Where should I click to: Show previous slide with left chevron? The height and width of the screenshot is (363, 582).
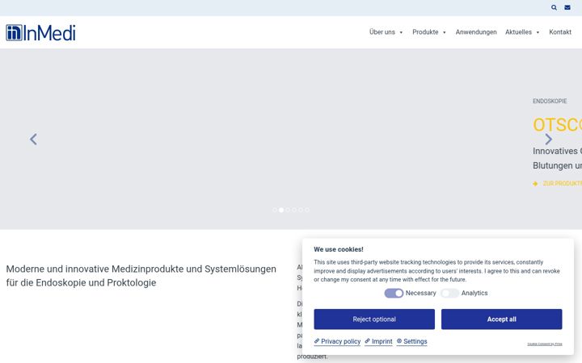[33, 140]
